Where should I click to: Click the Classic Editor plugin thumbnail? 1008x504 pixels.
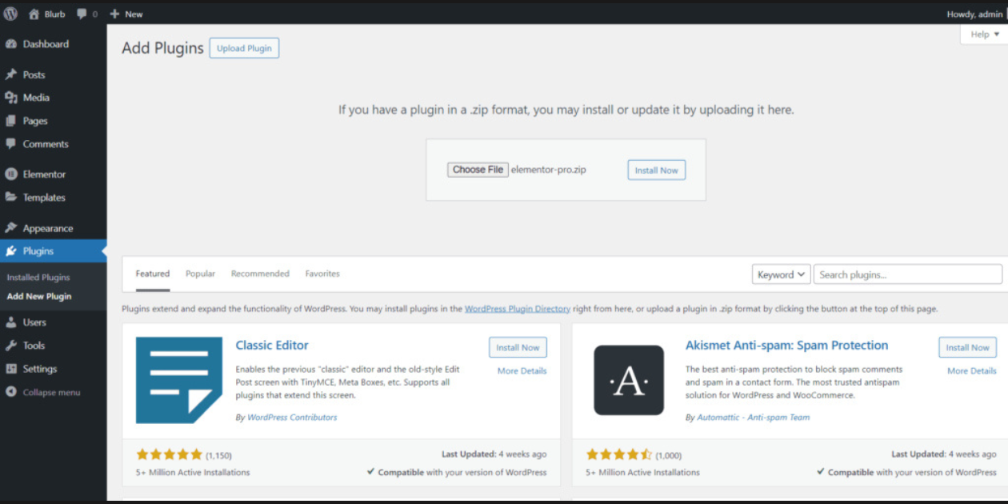(x=179, y=380)
